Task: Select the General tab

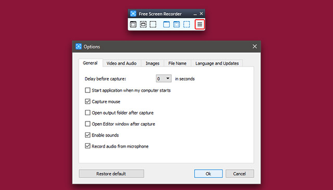Action: pyautogui.click(x=90, y=63)
